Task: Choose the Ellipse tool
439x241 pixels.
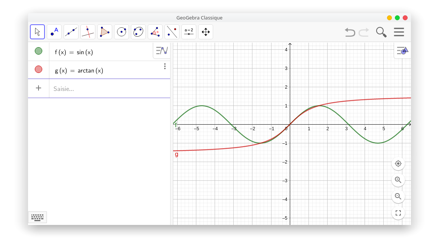Action: [138, 32]
